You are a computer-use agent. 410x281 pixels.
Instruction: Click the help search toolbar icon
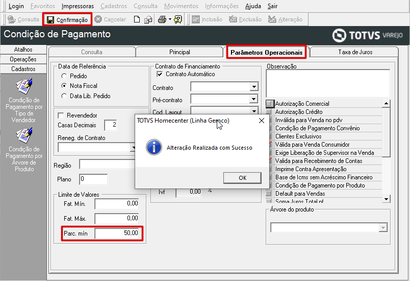point(178,19)
